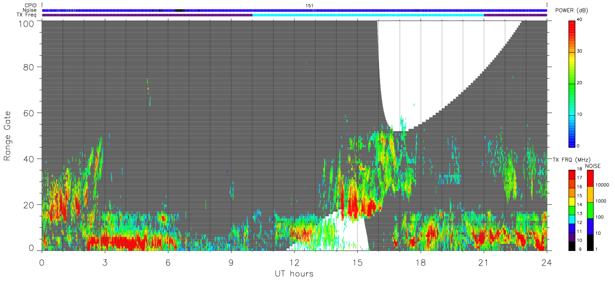The height and width of the screenshot is (284, 615).
Task: Click the green swatch in the NOISE color bar
Action: click(591, 210)
